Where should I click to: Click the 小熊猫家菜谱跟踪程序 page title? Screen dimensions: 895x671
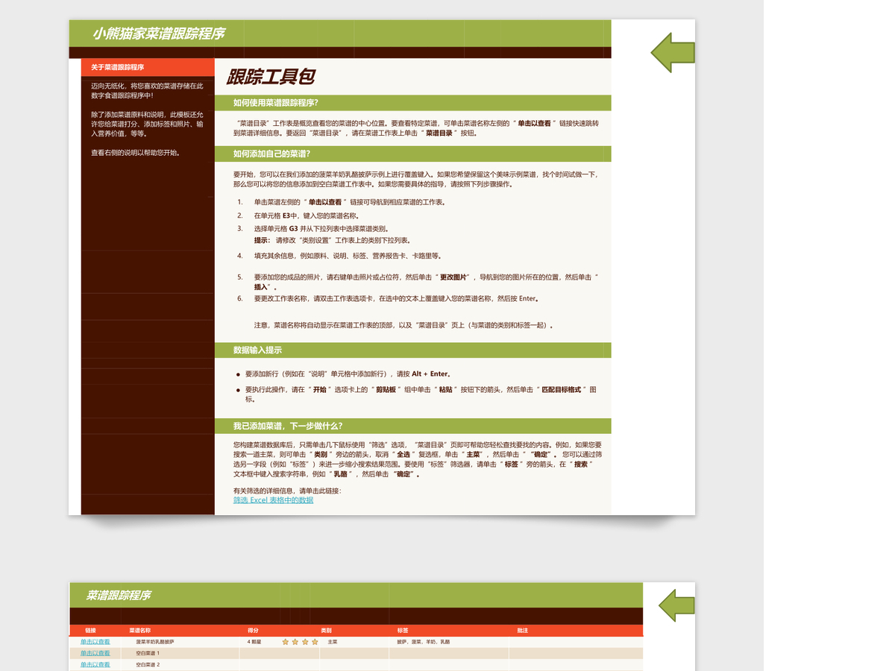coord(159,34)
